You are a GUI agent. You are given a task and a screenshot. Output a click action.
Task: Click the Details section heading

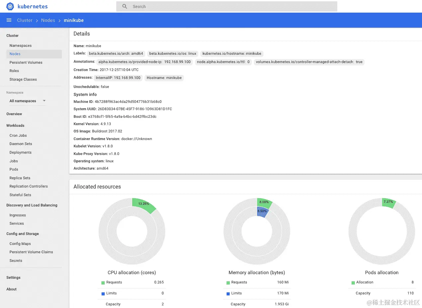click(82, 34)
